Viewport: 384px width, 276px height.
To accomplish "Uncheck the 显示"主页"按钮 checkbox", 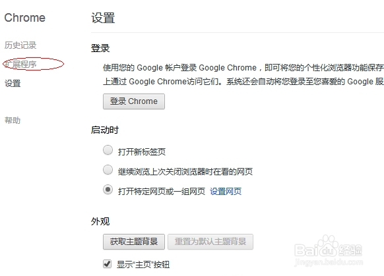I will 107,264.
